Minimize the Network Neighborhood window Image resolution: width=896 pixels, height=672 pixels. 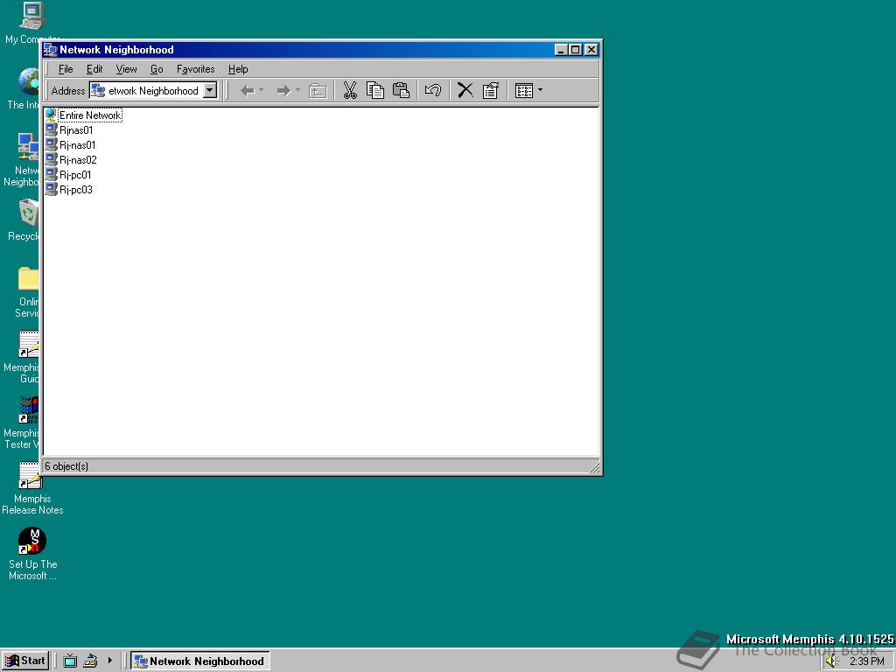(x=562, y=50)
